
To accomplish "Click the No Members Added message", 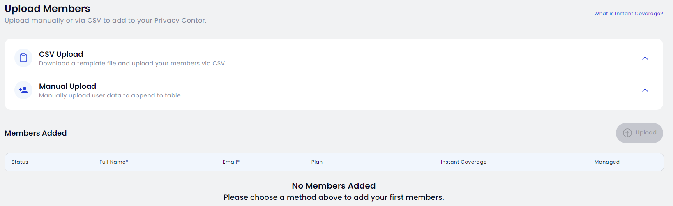I will [334, 186].
